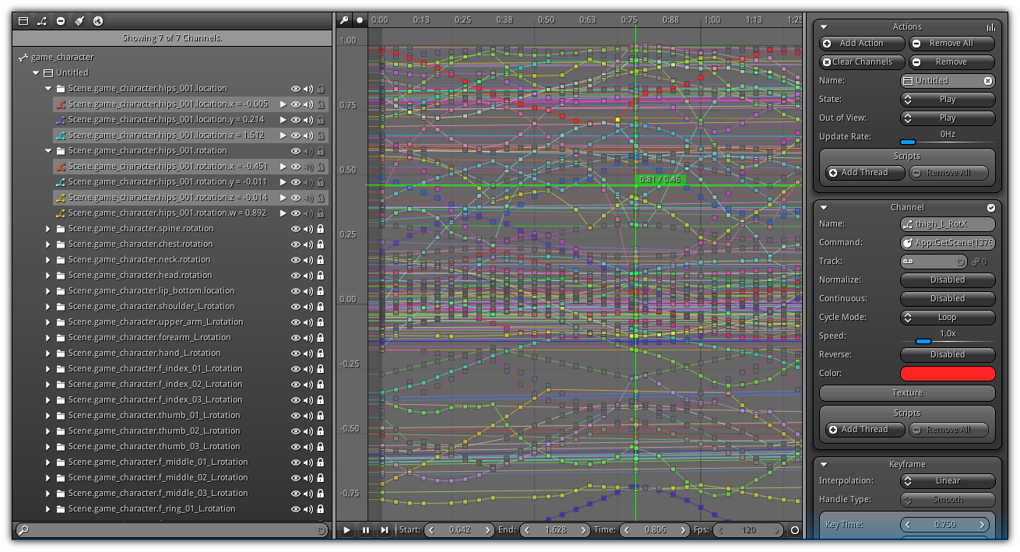The height and width of the screenshot is (552, 1020).
Task: Click the brush clean icon in top toolbar
Action: pyautogui.click(x=79, y=21)
